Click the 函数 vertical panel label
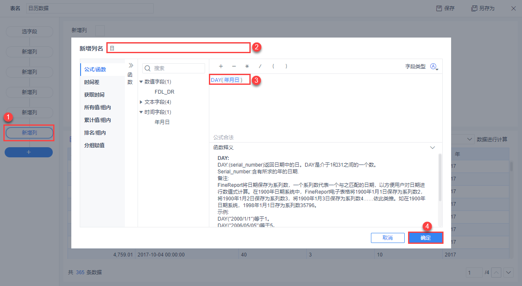 pos(130,78)
